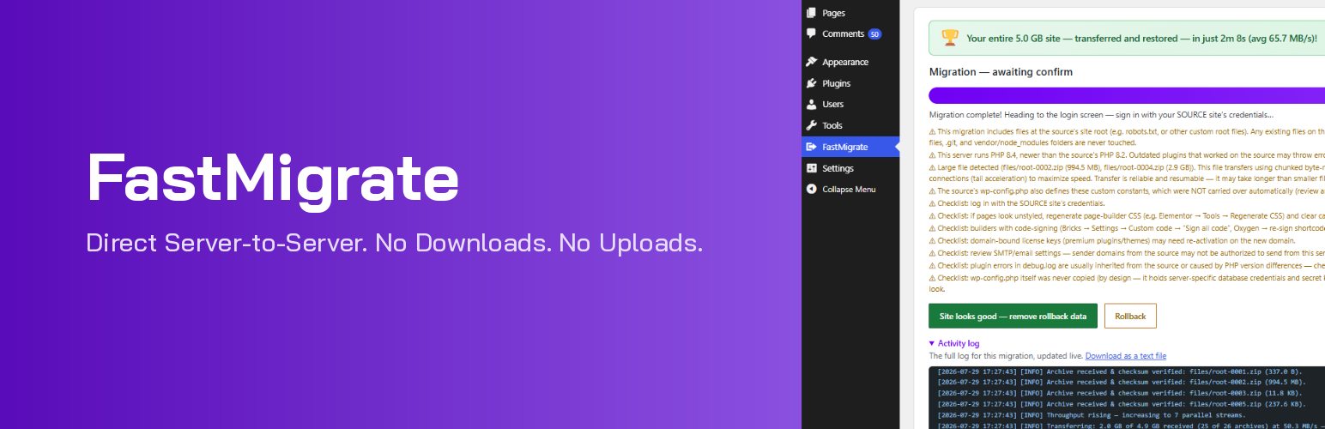Viewport: 1325px width, 429px height.
Task: Click the PHP 8.4 version warning line
Action: click(x=1127, y=154)
